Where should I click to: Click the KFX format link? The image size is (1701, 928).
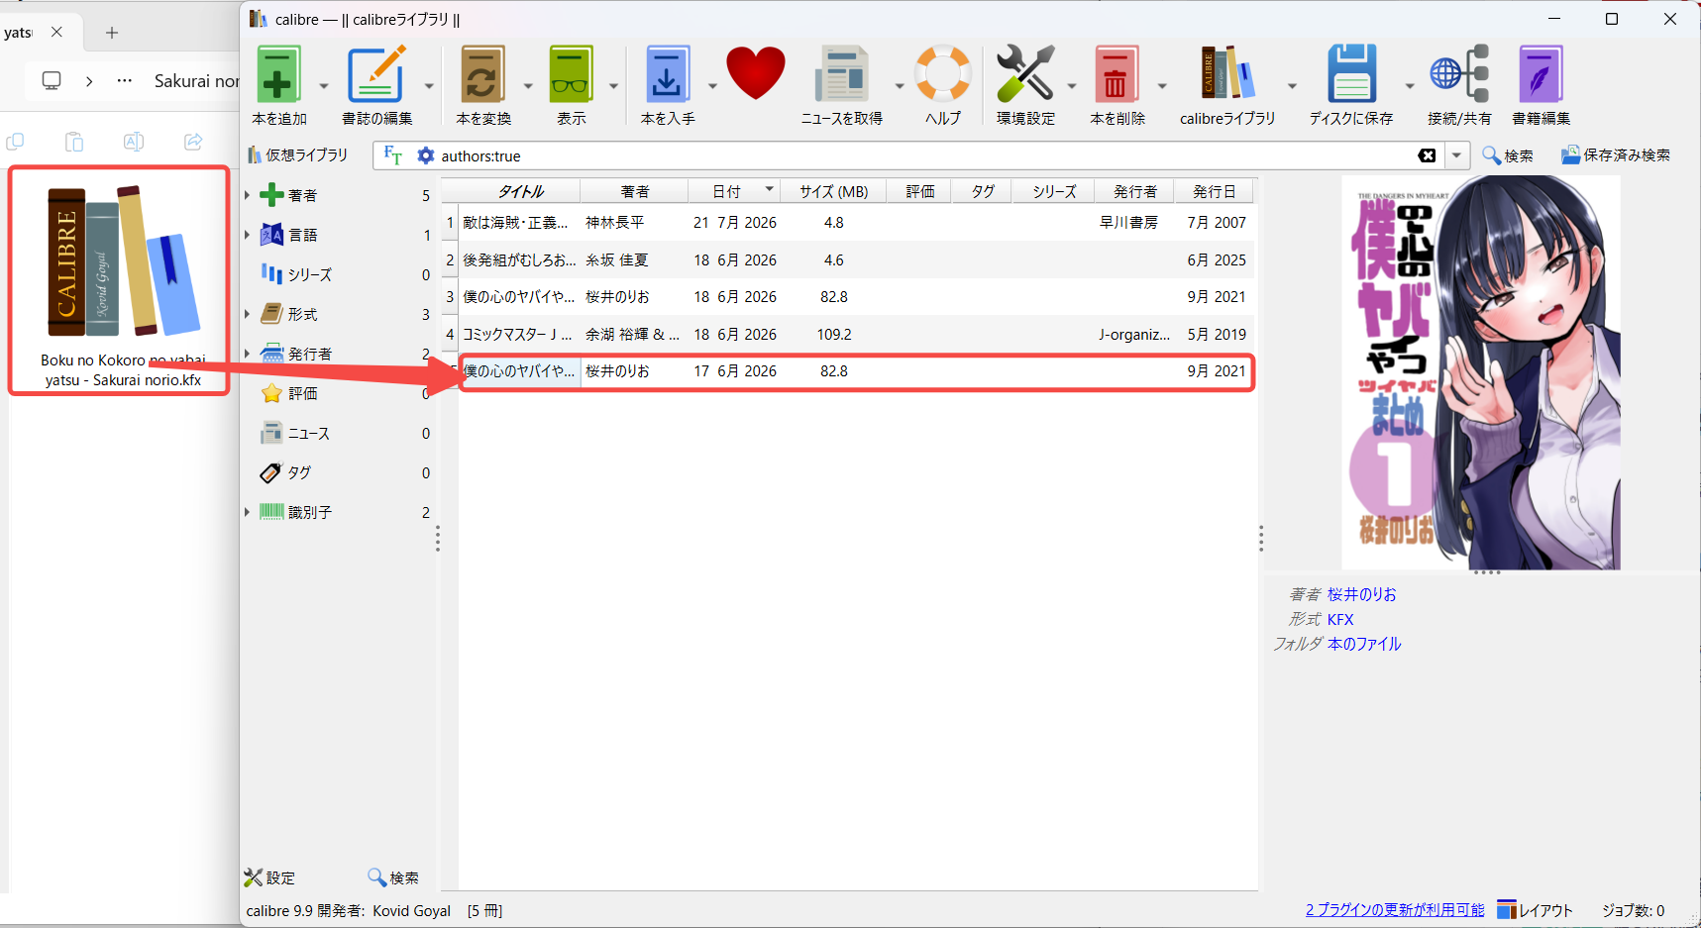(1340, 619)
